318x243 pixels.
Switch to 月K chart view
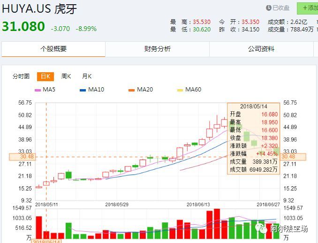[87, 76]
